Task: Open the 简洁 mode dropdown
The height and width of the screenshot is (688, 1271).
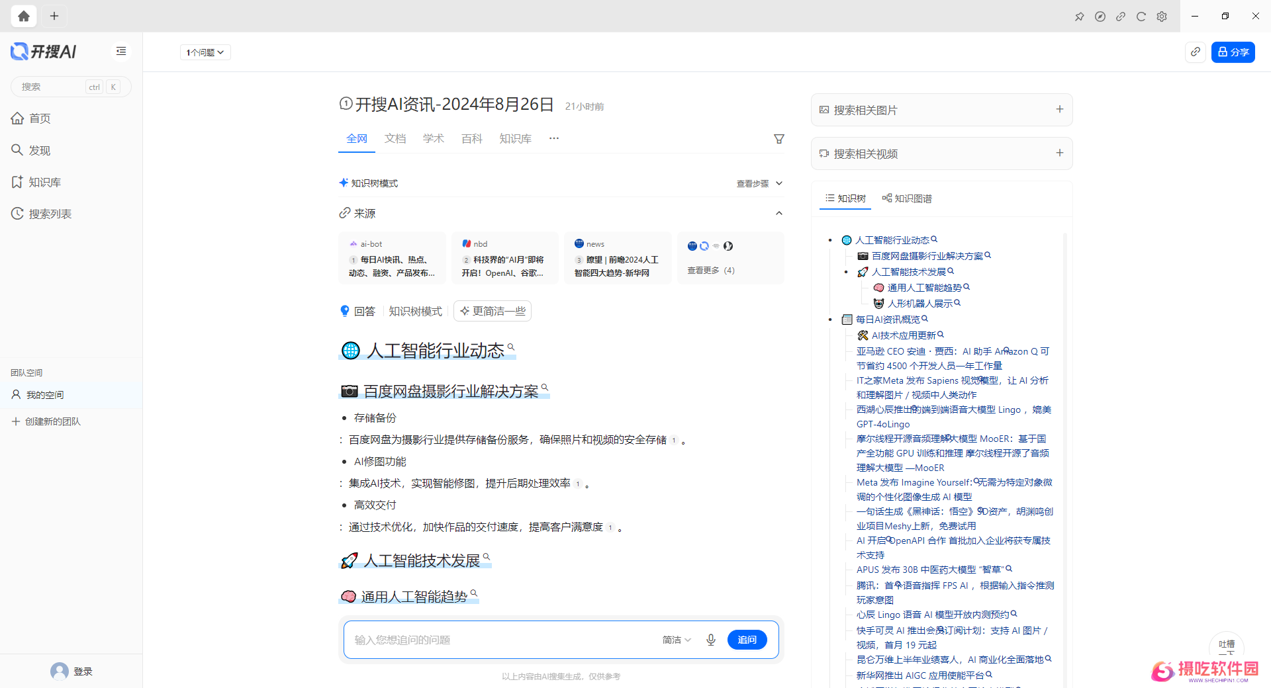Action: tap(677, 640)
